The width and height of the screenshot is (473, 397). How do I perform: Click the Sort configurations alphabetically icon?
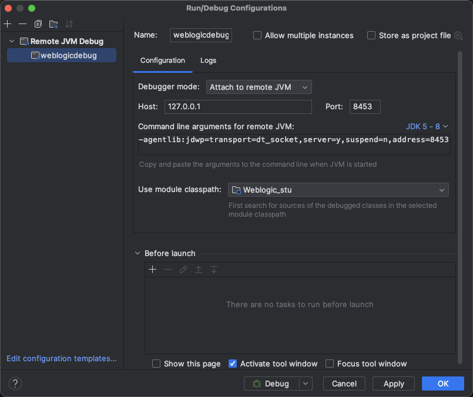coord(69,24)
